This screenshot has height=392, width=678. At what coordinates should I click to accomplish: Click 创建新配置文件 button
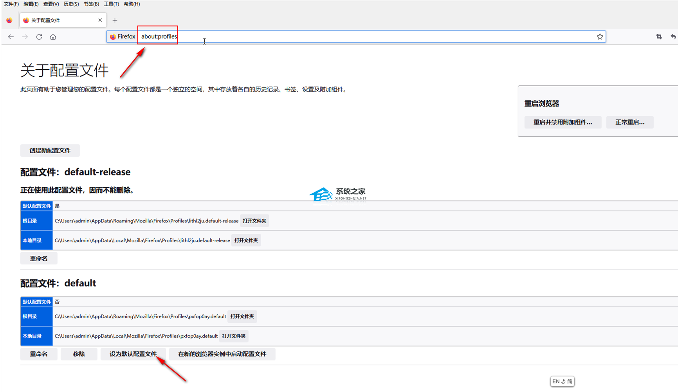[x=50, y=150]
